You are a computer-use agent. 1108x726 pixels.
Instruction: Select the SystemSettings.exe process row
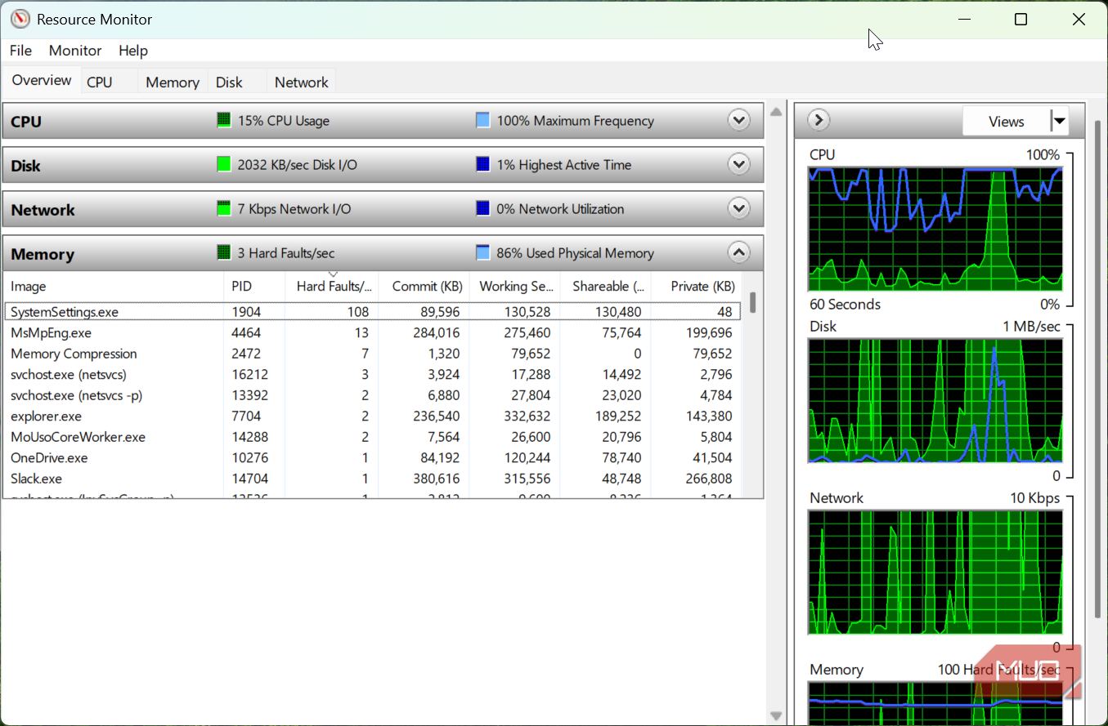(372, 312)
